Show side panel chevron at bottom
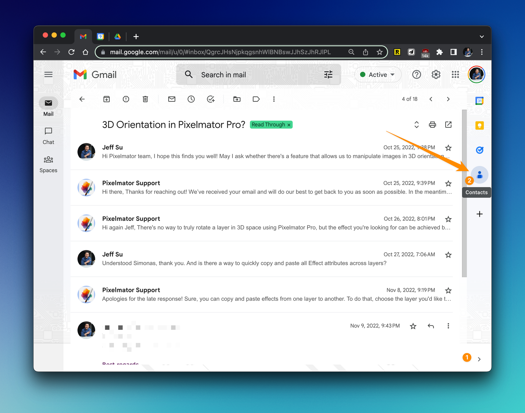 479,359
